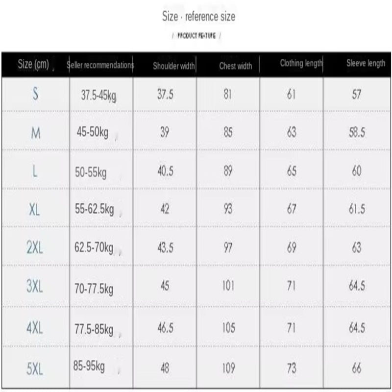The width and height of the screenshot is (392, 392).
Task: Click the "Seller recommendations" column header
Action: 100,65
